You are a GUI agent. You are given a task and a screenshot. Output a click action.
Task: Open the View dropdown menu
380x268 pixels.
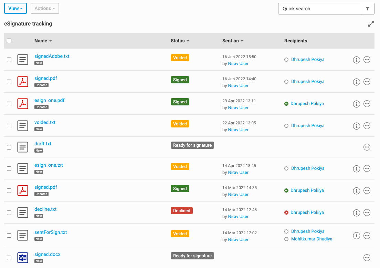[x=15, y=8]
